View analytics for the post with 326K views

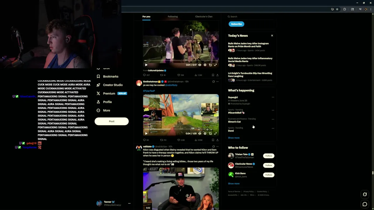click(198, 140)
